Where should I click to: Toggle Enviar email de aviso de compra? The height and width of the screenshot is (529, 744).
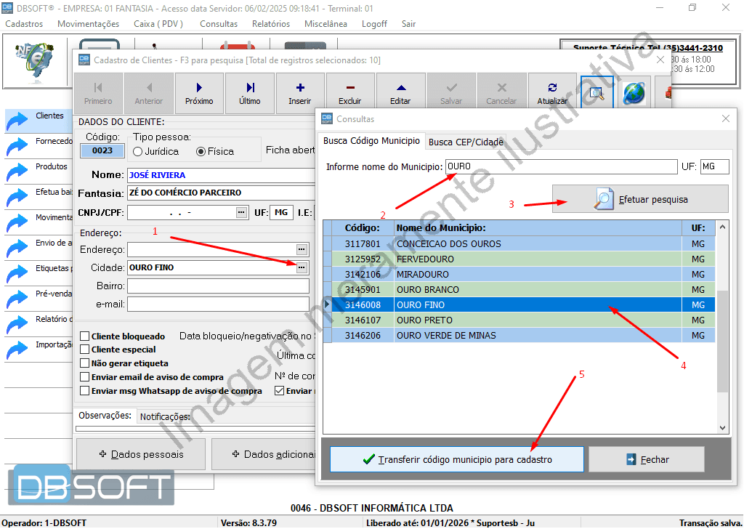[85, 377]
